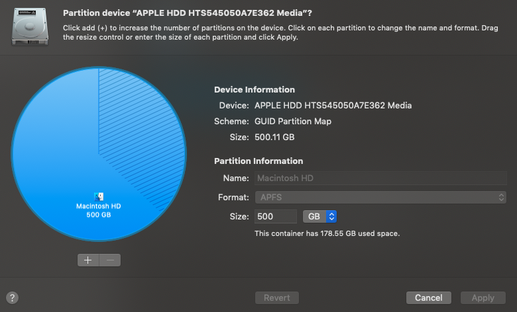Click the 500 GB label in pie chart
517x312 pixels.
pos(99,215)
